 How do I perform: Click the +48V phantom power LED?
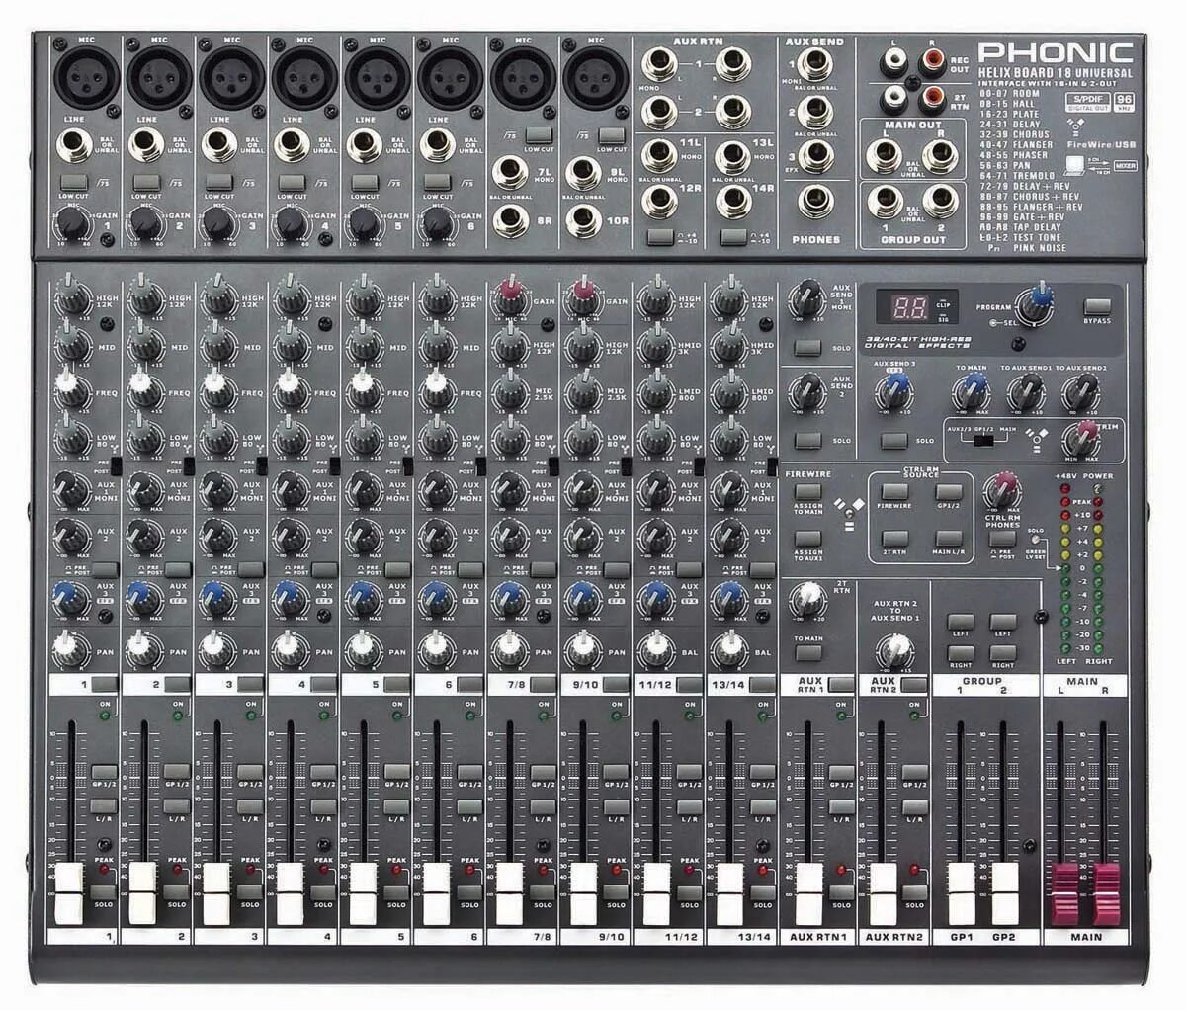(x=1066, y=488)
